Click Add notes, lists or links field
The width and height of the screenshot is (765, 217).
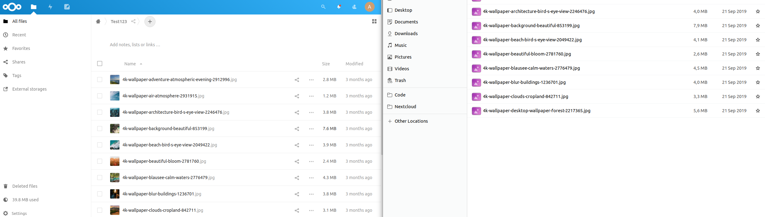135,45
